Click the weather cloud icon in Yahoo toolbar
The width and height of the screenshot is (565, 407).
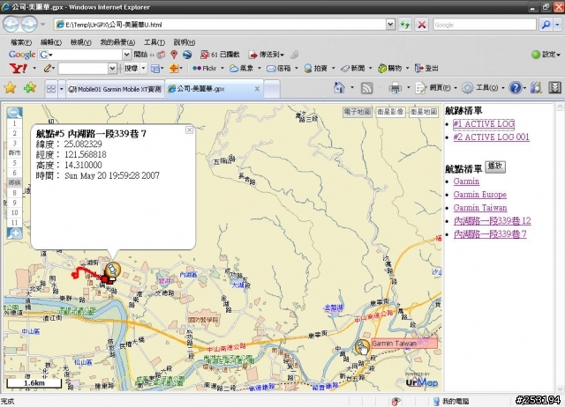click(234, 68)
